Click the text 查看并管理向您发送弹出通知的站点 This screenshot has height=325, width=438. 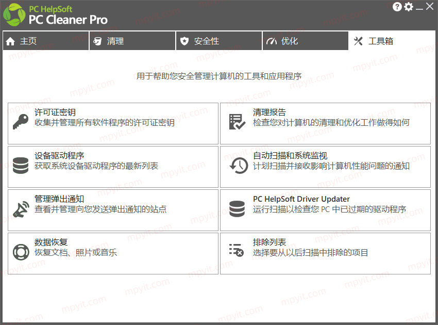[100, 209]
